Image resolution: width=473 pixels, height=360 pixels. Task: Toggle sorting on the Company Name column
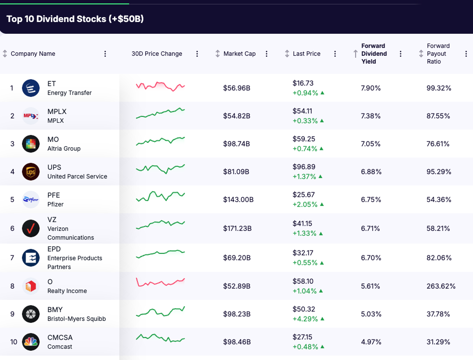(x=6, y=54)
